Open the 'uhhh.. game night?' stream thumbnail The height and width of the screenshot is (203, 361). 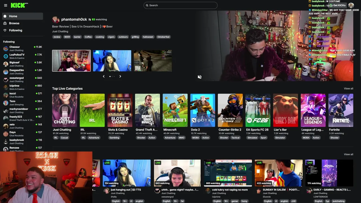[177, 173]
